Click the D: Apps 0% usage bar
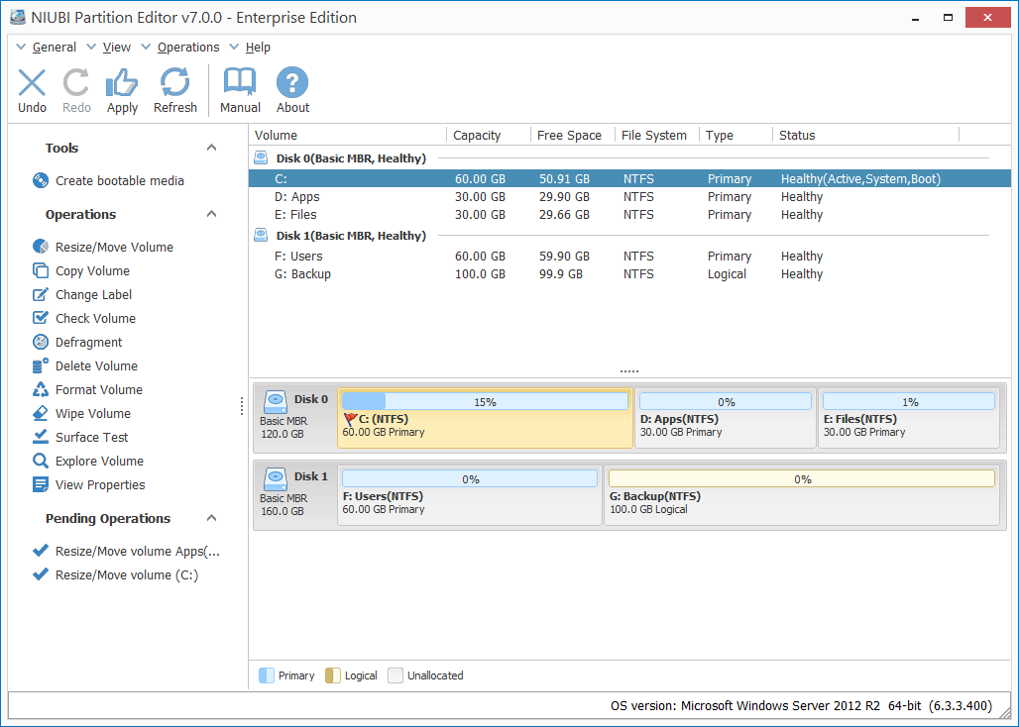This screenshot has height=727, width=1019. [726, 402]
